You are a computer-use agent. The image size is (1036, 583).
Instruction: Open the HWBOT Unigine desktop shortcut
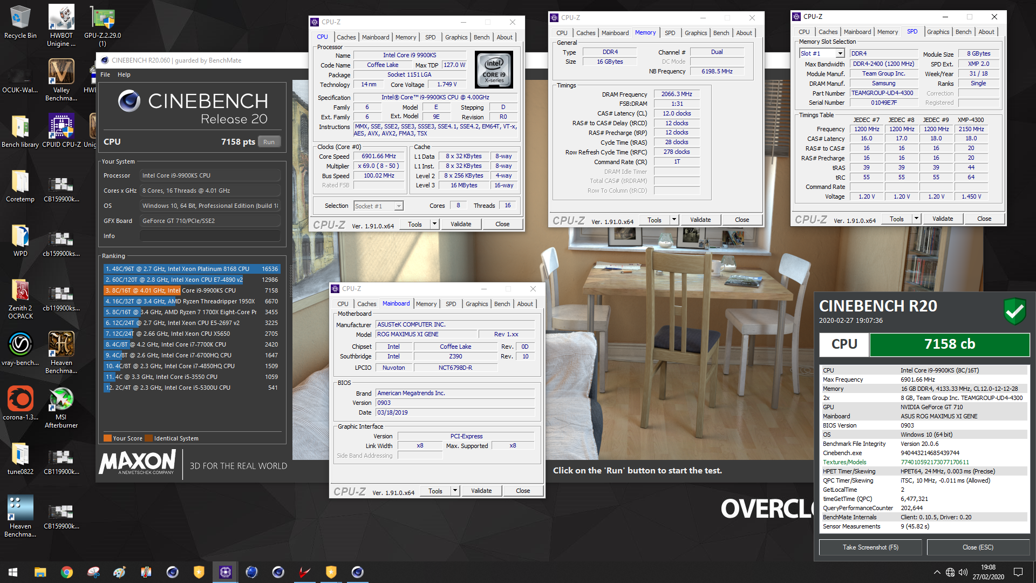coord(61,25)
